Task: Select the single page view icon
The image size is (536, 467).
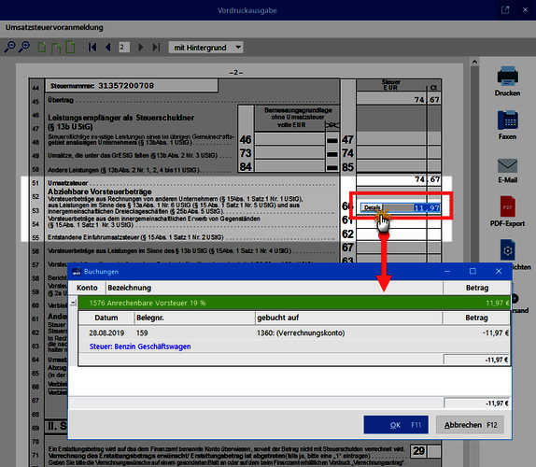Action: [x=42, y=48]
